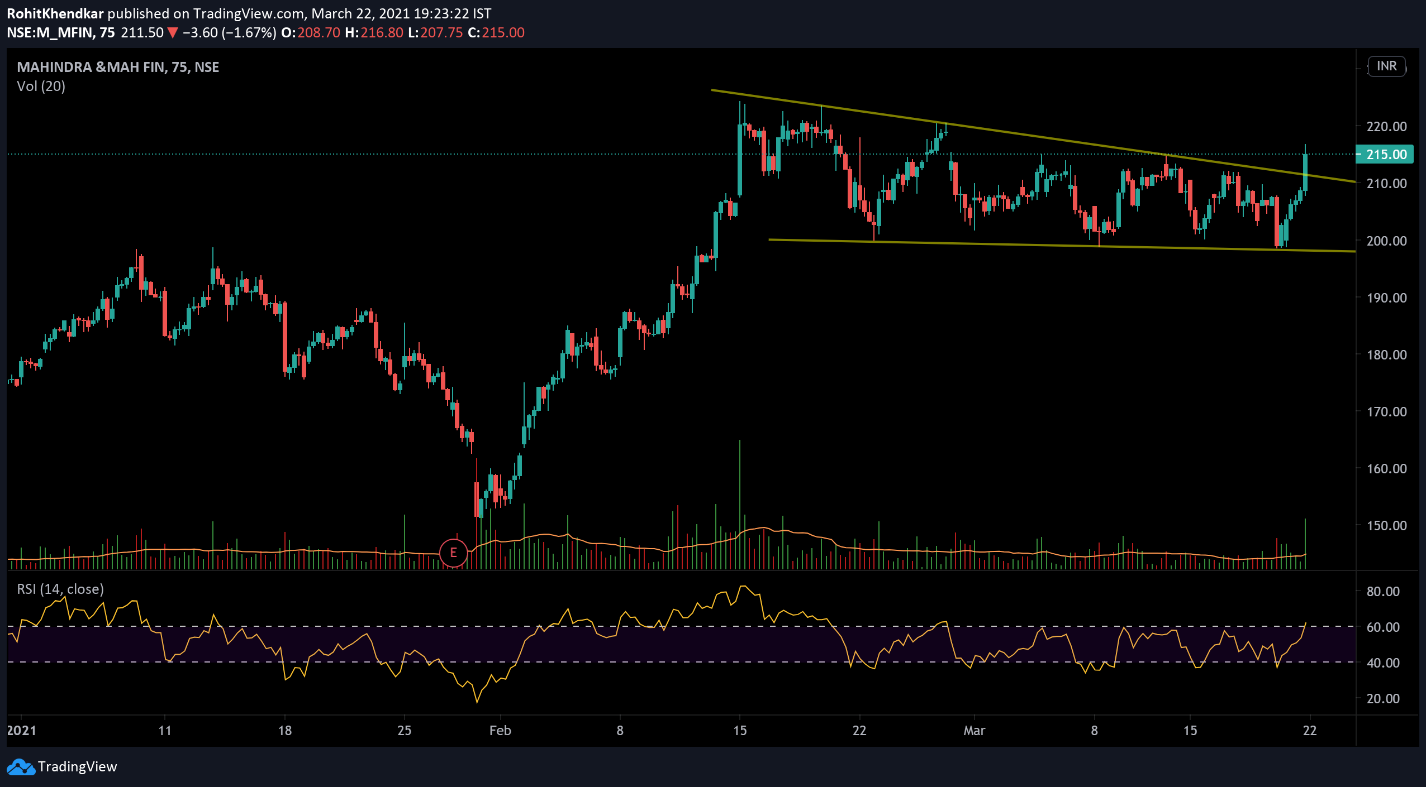Image resolution: width=1426 pixels, height=787 pixels.
Task: Click the high value H:216.80
Action: point(374,33)
